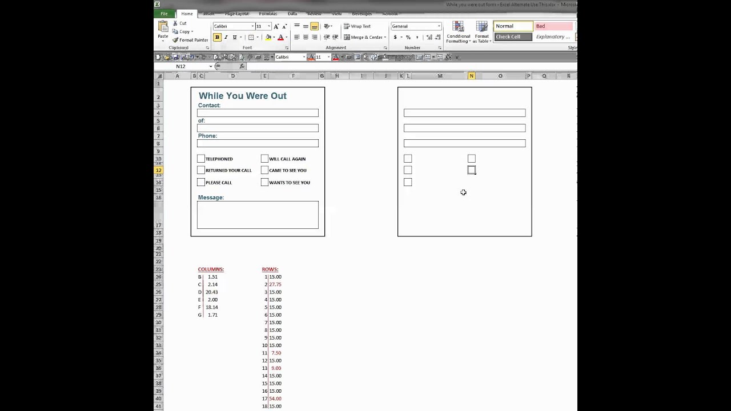Viewport: 731px width, 411px height.
Task: Select the selected N12 box in right form
Action: 472,170
